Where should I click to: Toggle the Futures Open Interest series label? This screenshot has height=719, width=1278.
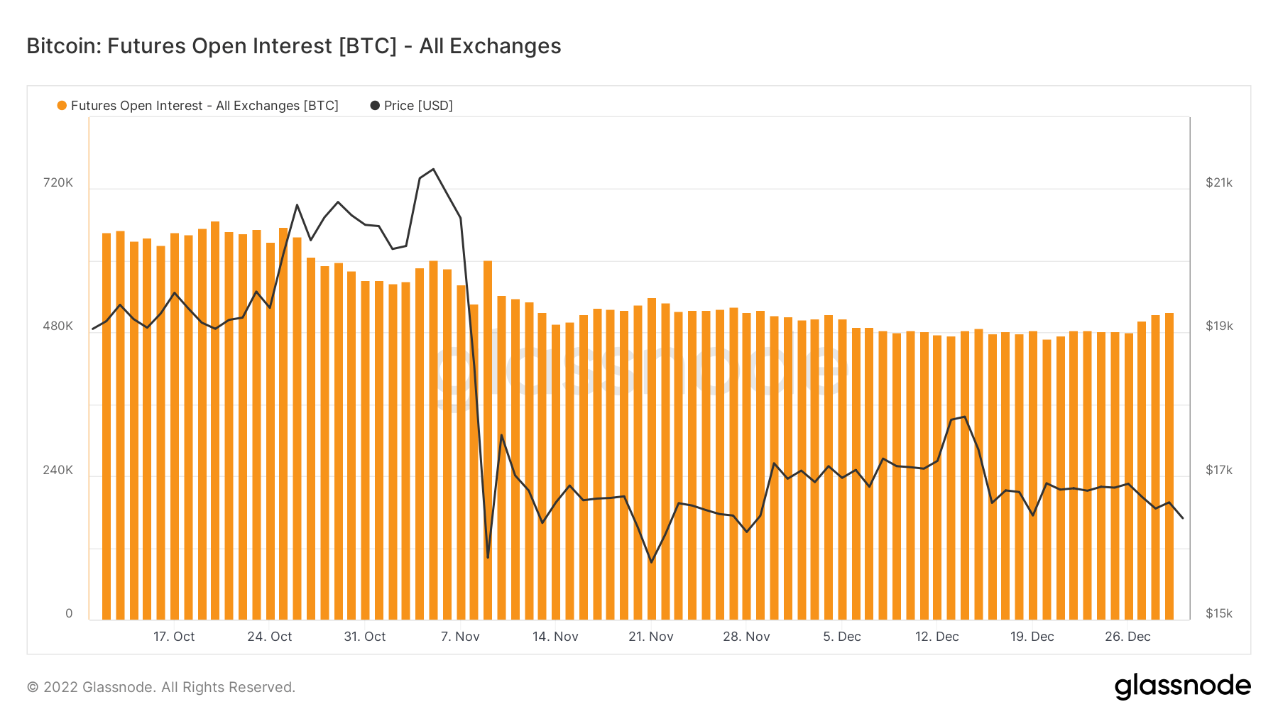coord(204,106)
